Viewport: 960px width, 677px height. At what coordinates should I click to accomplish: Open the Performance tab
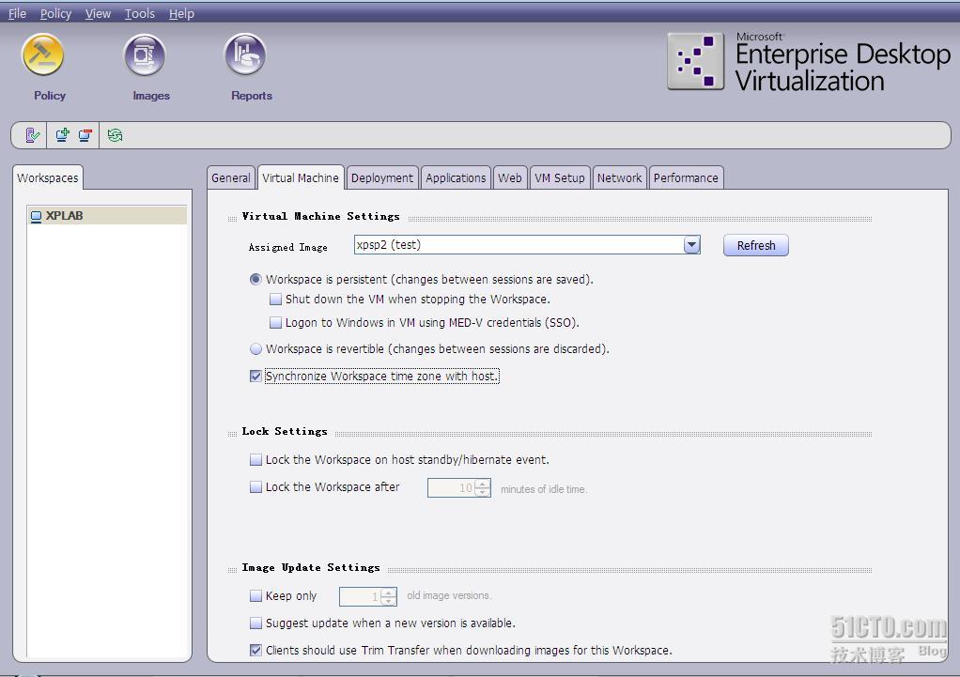(x=686, y=178)
